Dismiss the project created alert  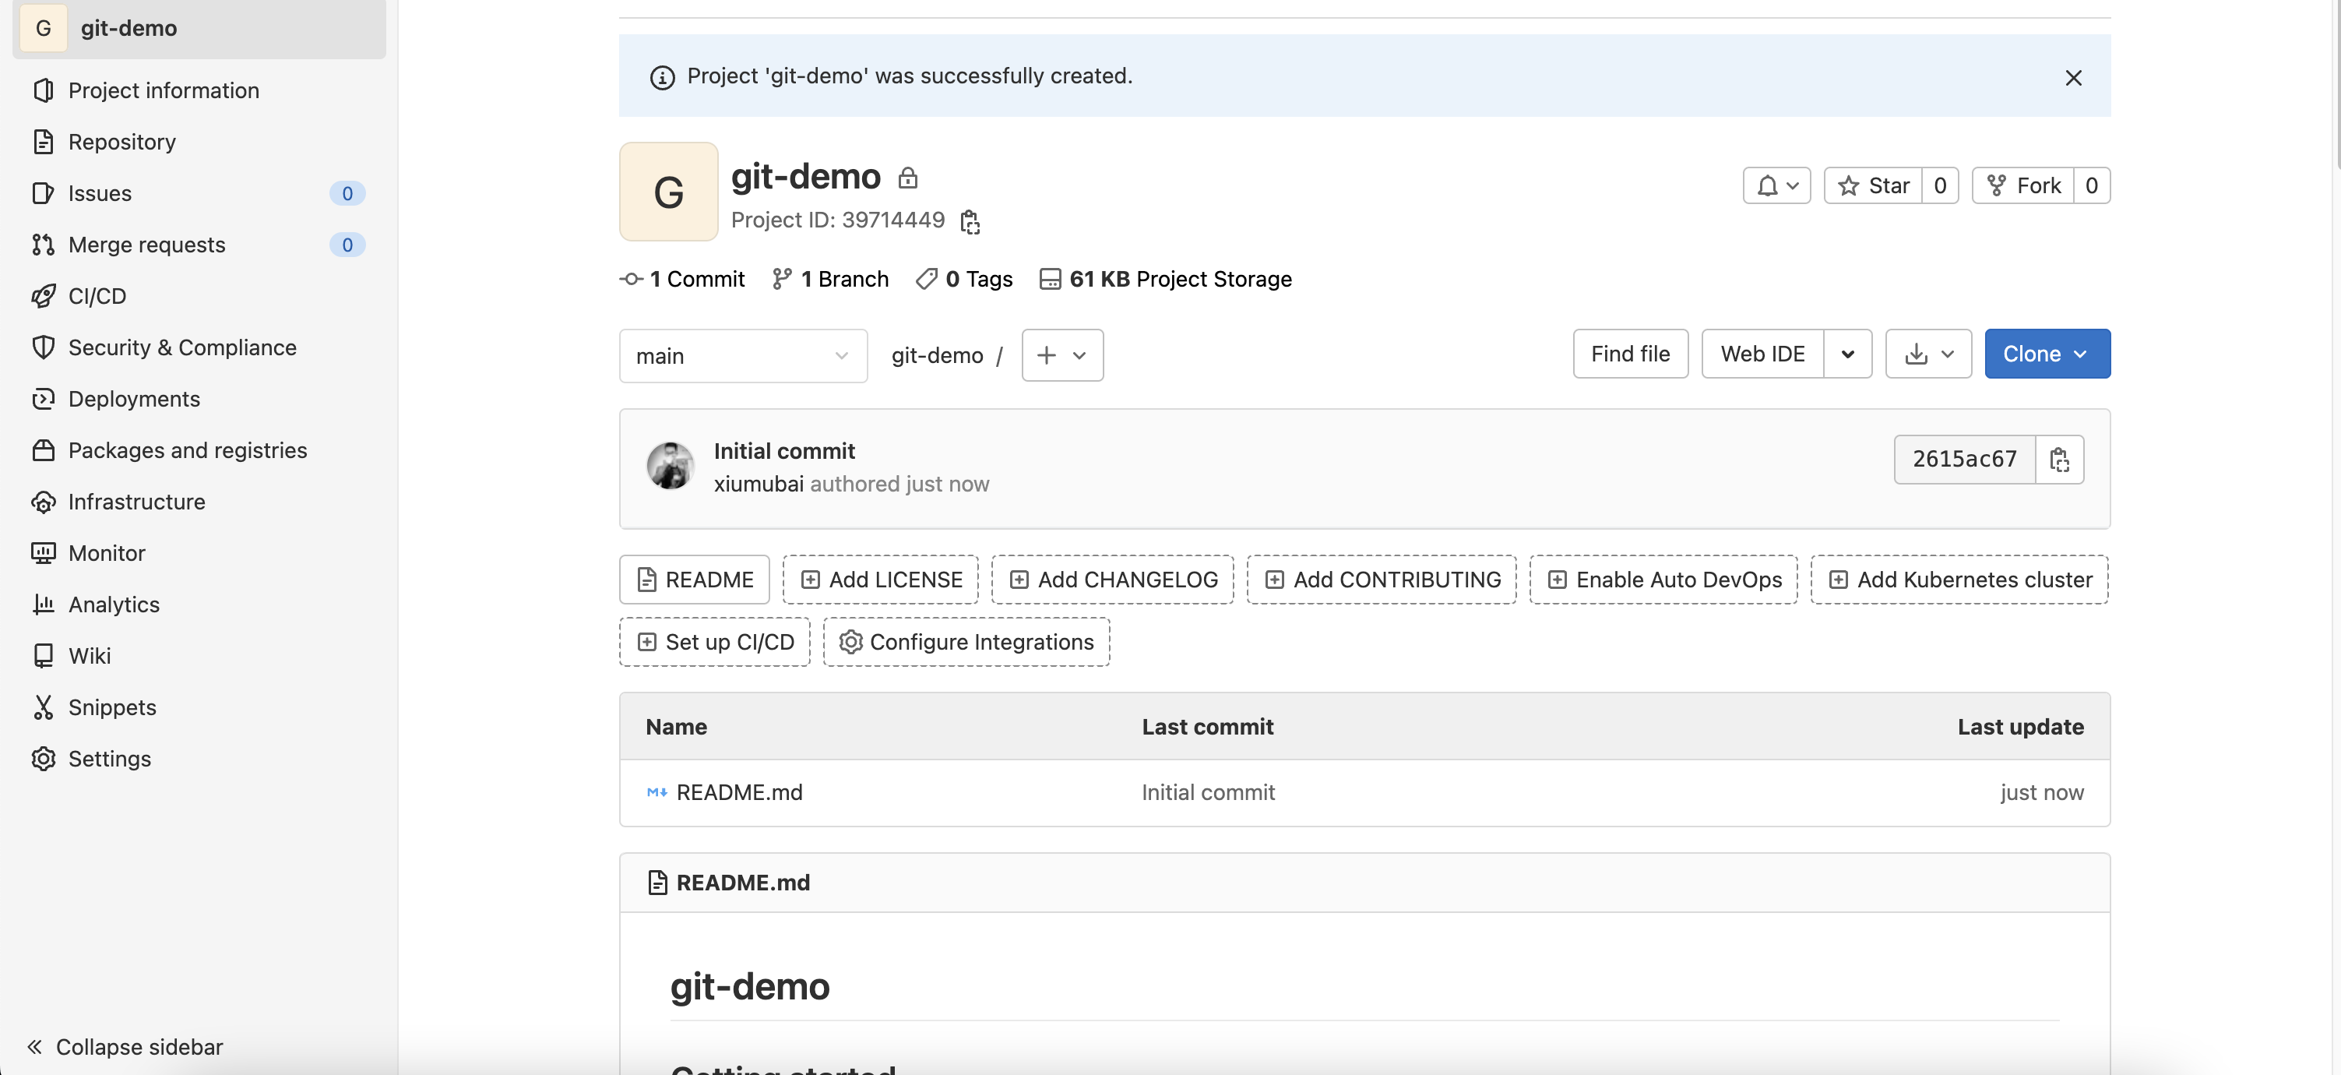2073,78
